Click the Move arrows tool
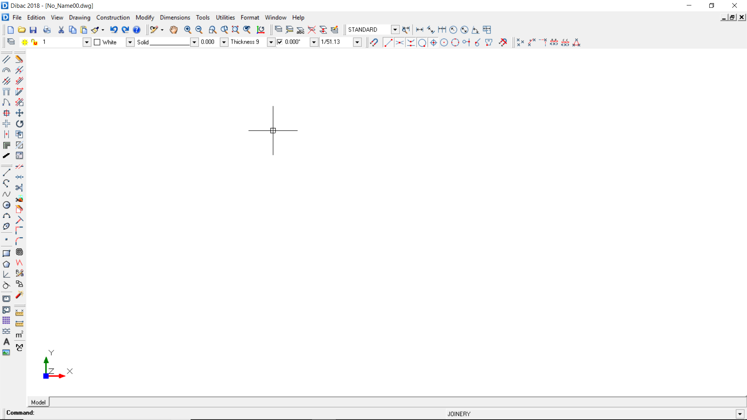747x420 pixels. [x=19, y=113]
